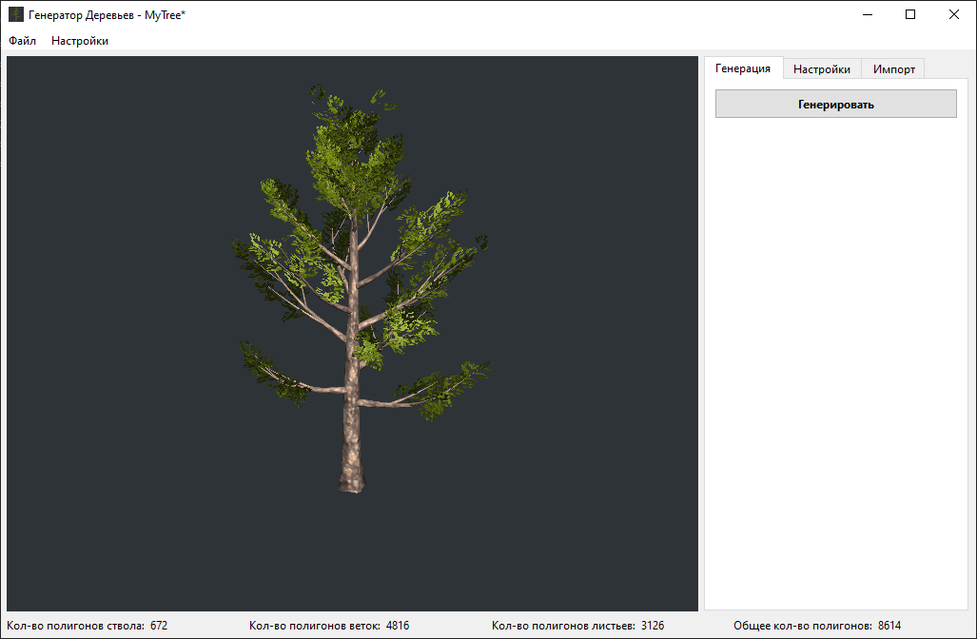Switch to the Генерация tab
The width and height of the screenshot is (977, 639).
pyautogui.click(x=743, y=68)
